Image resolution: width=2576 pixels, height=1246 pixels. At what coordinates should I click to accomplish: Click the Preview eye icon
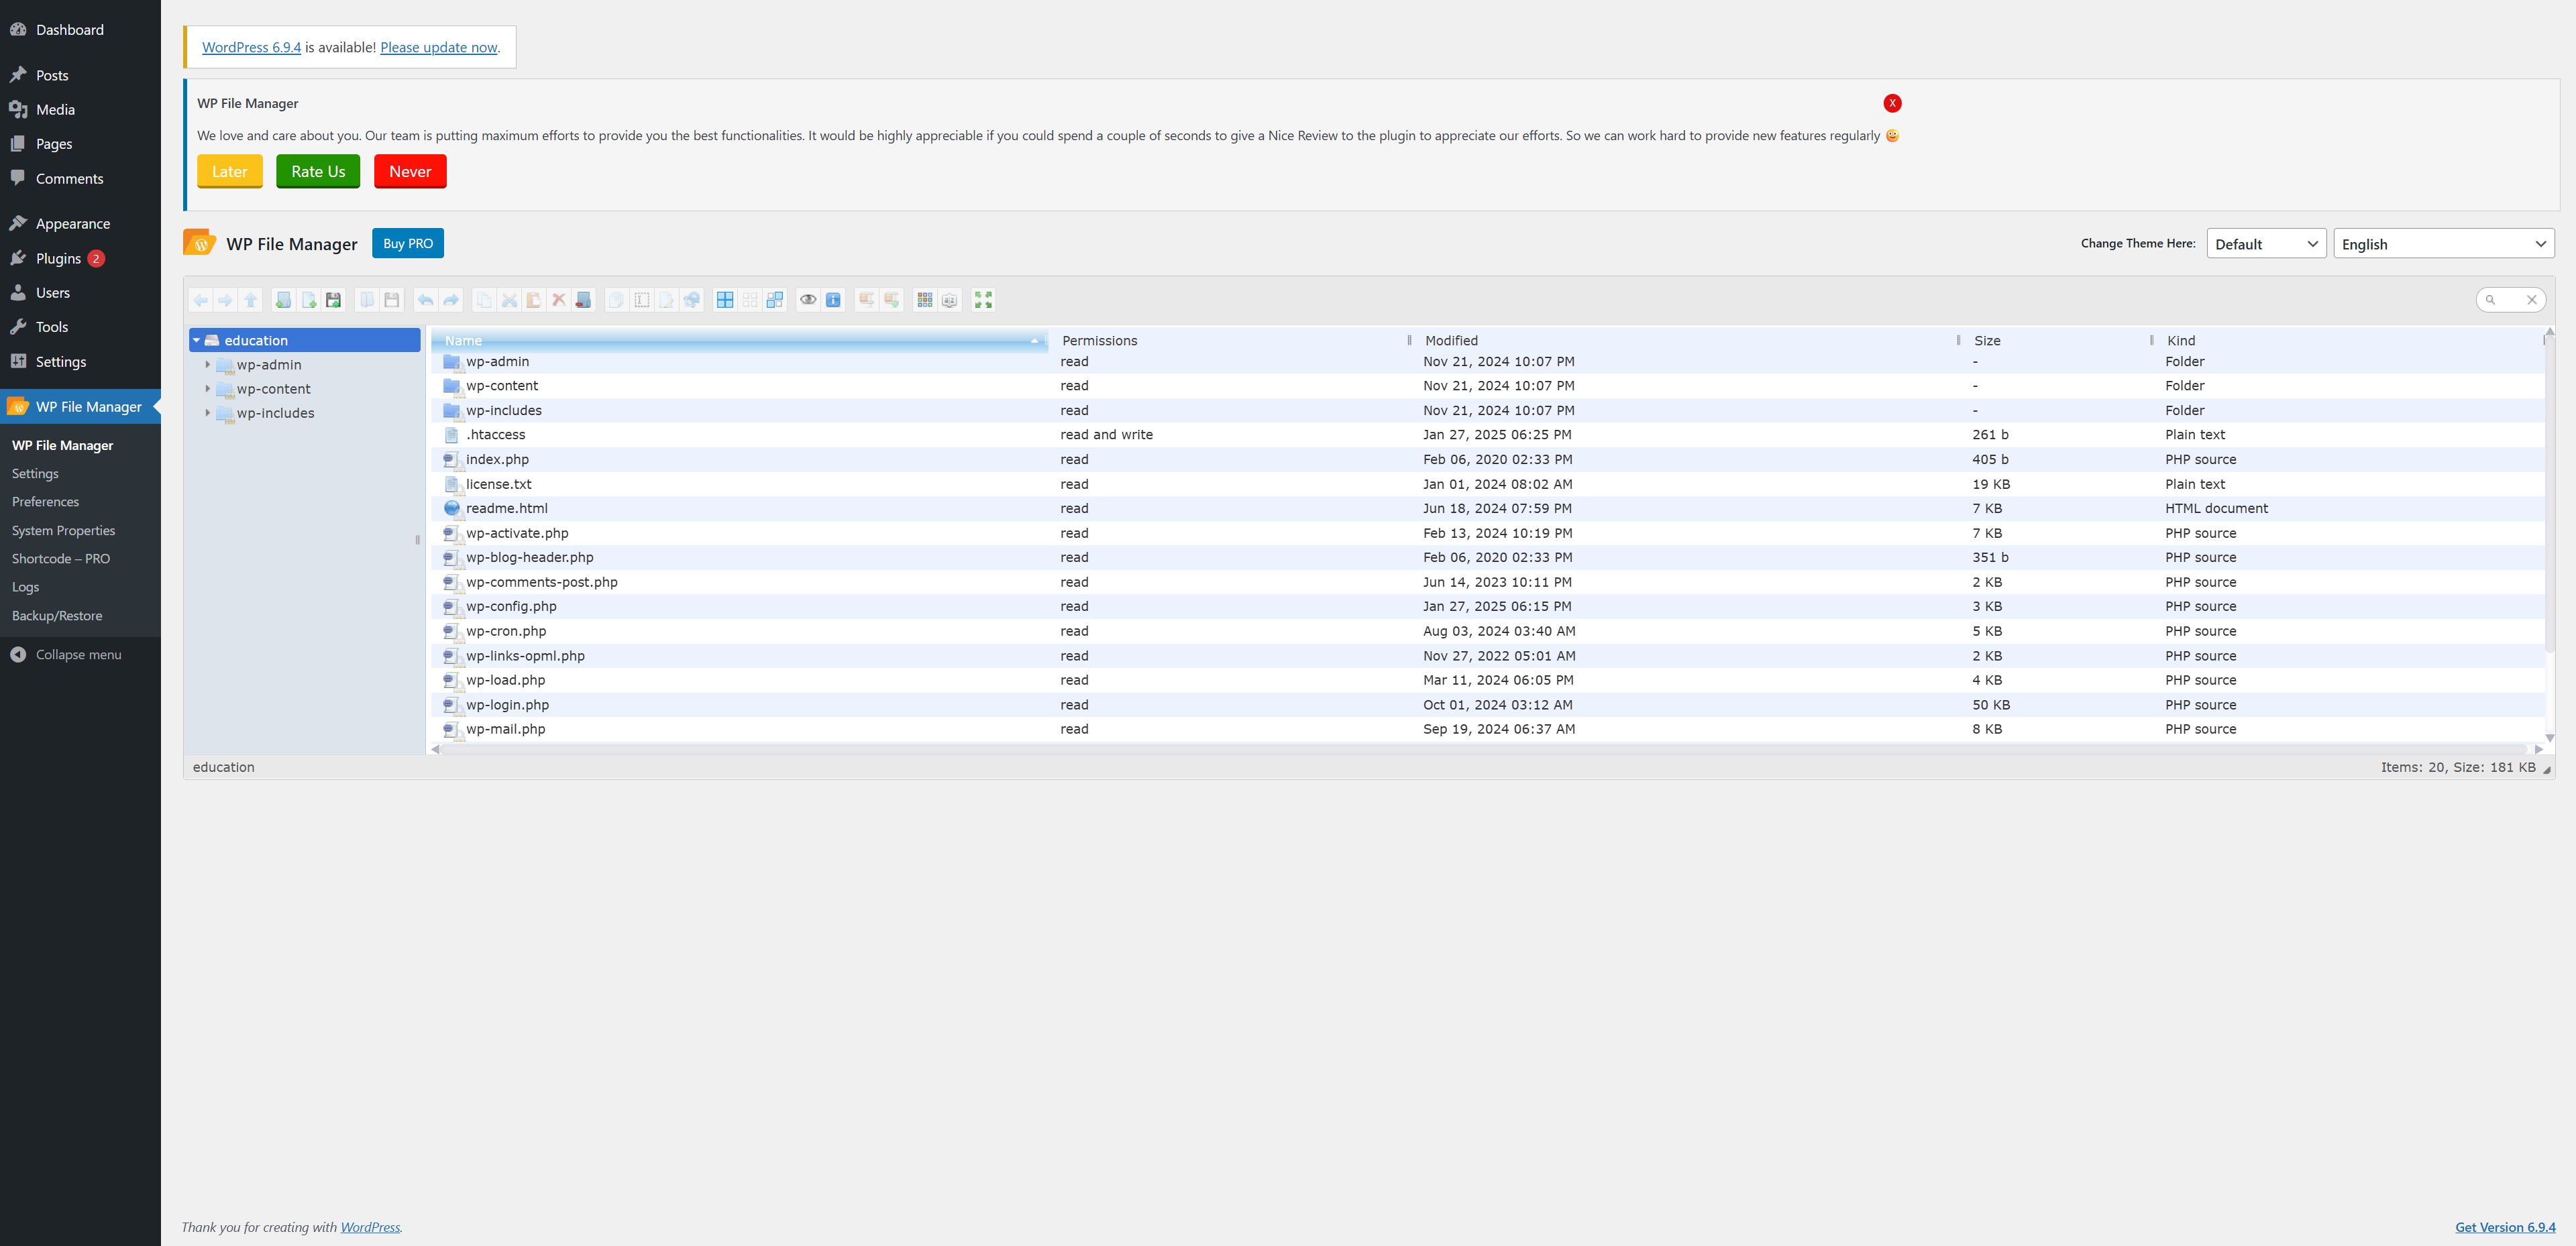click(808, 300)
